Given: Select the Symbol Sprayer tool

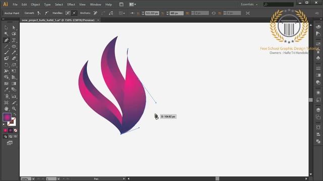Looking at the screenshot, I should 6,96.
